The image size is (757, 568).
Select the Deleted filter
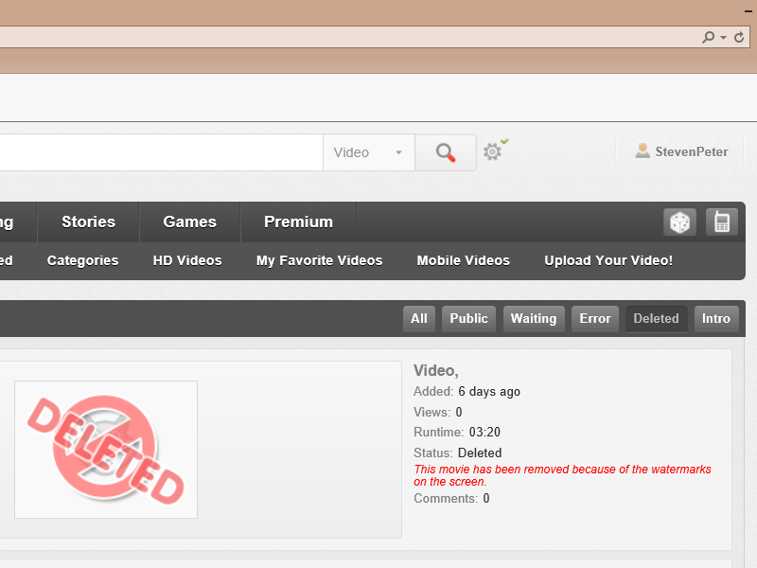pyautogui.click(x=657, y=319)
